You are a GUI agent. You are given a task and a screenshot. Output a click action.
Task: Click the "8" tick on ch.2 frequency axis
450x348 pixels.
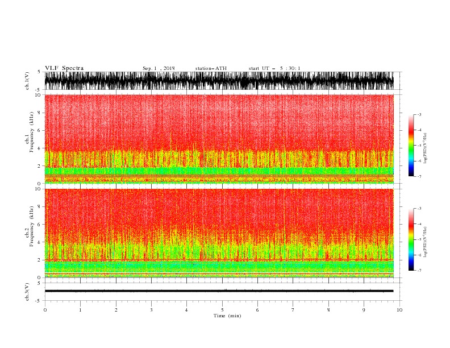(x=39, y=207)
